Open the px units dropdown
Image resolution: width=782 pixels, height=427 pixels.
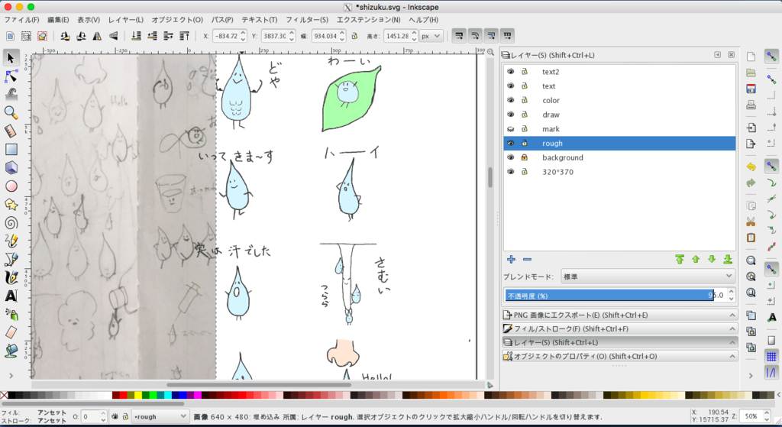(x=431, y=36)
